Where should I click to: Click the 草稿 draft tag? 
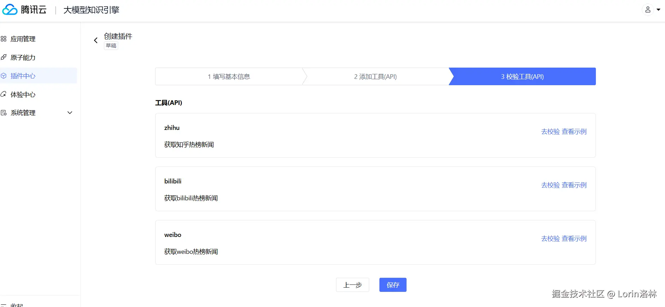click(x=111, y=46)
